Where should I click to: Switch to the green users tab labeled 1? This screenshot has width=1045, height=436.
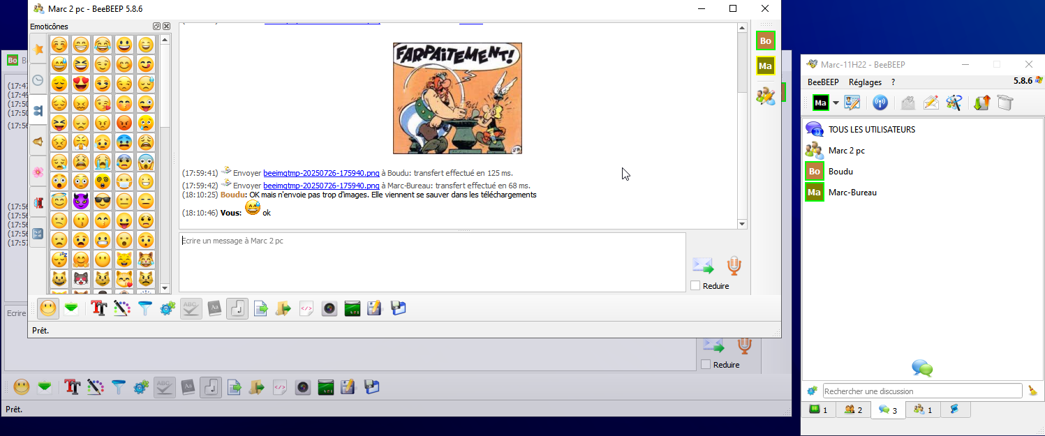point(818,409)
